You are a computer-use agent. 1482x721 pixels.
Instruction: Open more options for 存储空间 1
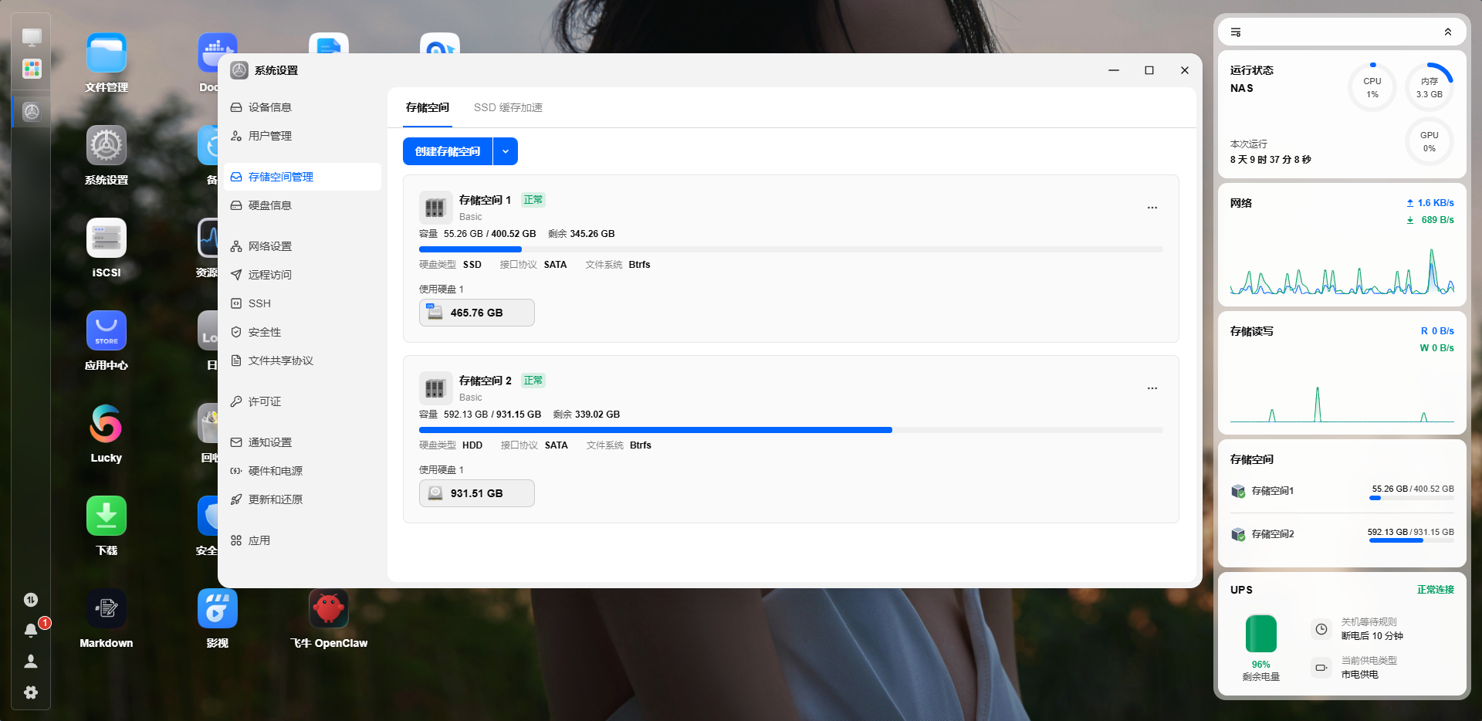coord(1152,208)
